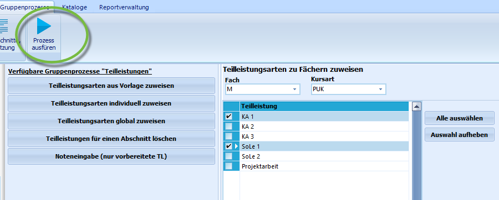Screen dimensions: 499x200
Task: Select the Projektarbeit checkbox
Action: [x=228, y=166]
